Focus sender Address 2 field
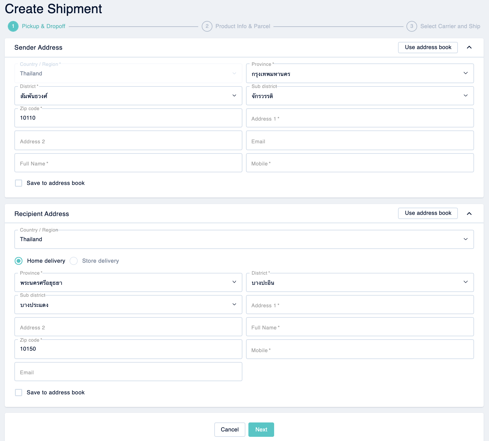The image size is (489, 441). pos(128,140)
